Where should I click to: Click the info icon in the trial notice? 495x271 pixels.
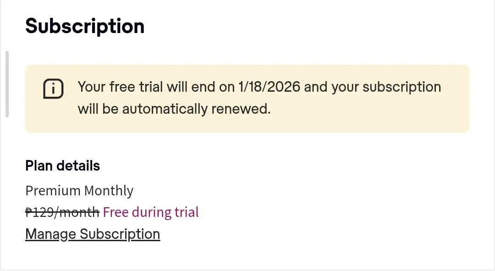click(53, 89)
